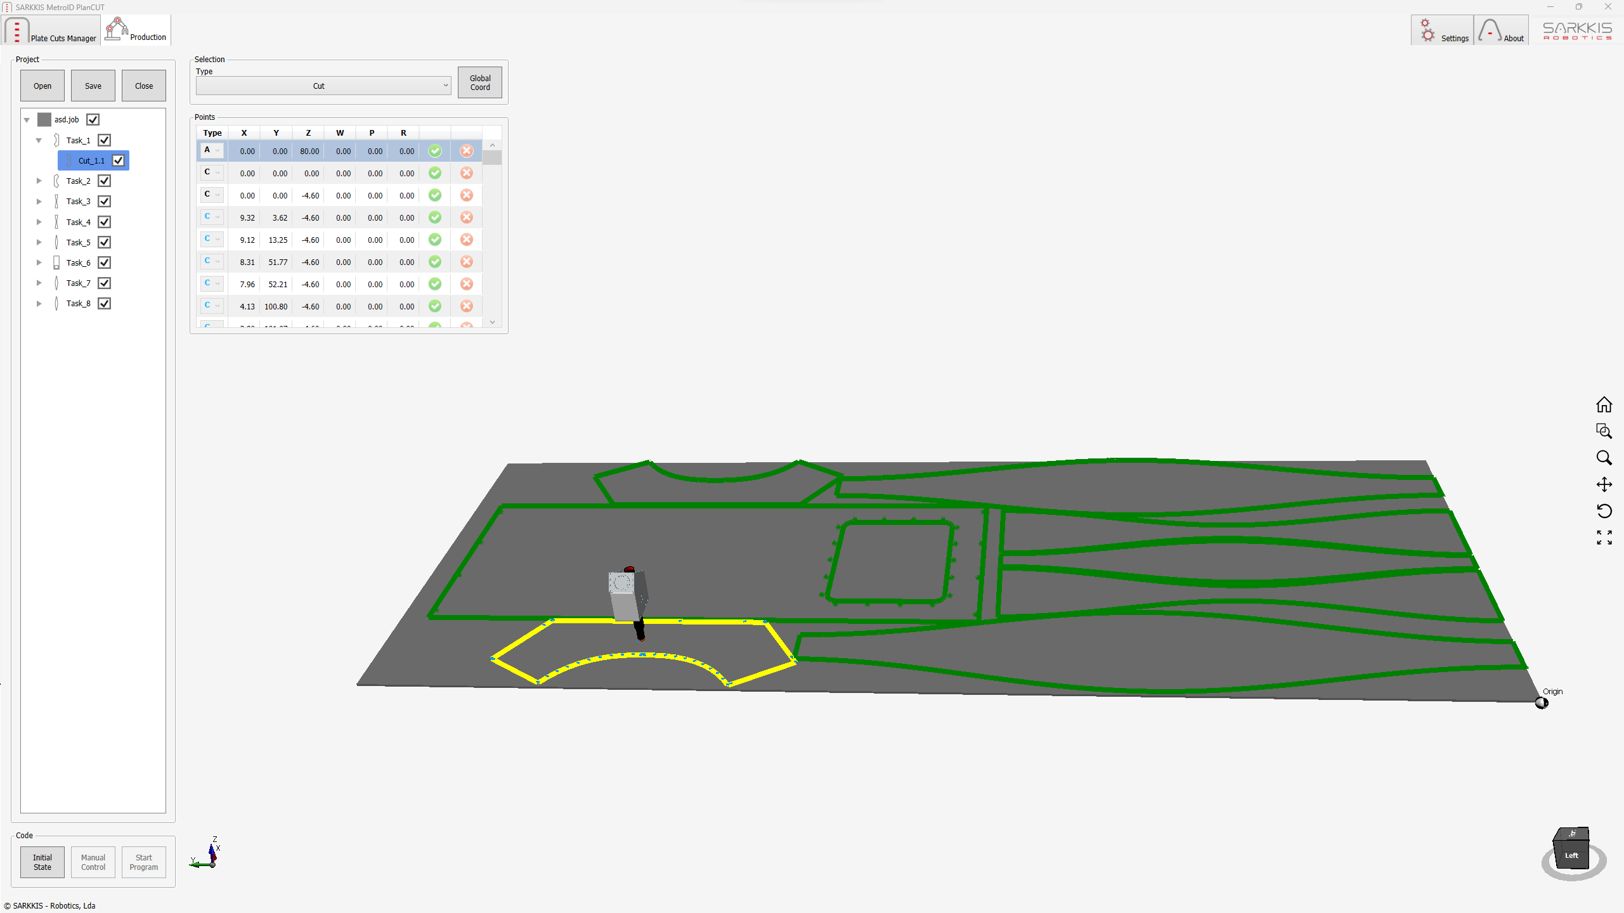
Task: Select the pan move arrows tool
Action: [1604, 484]
